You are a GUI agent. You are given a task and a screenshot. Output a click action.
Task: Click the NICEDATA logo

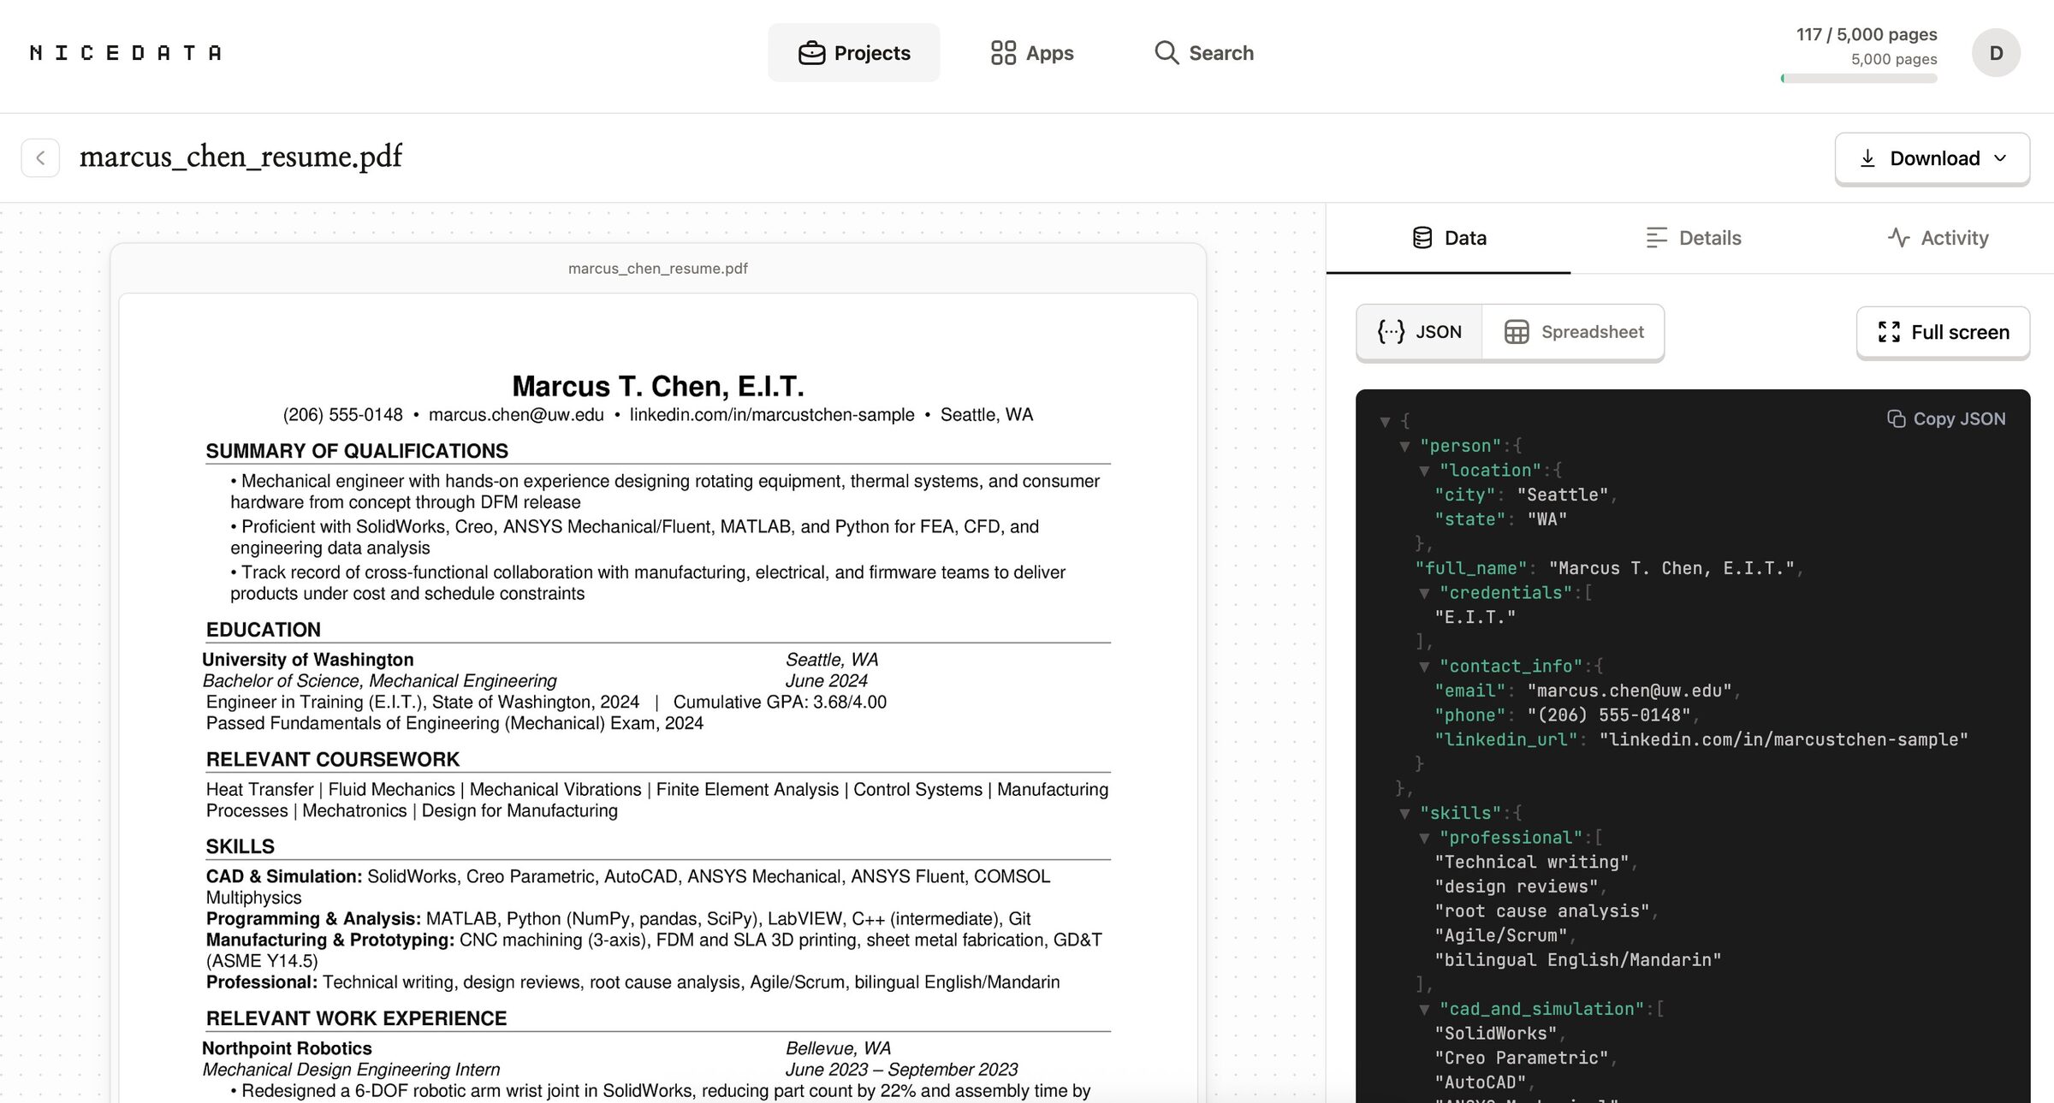[x=126, y=53]
